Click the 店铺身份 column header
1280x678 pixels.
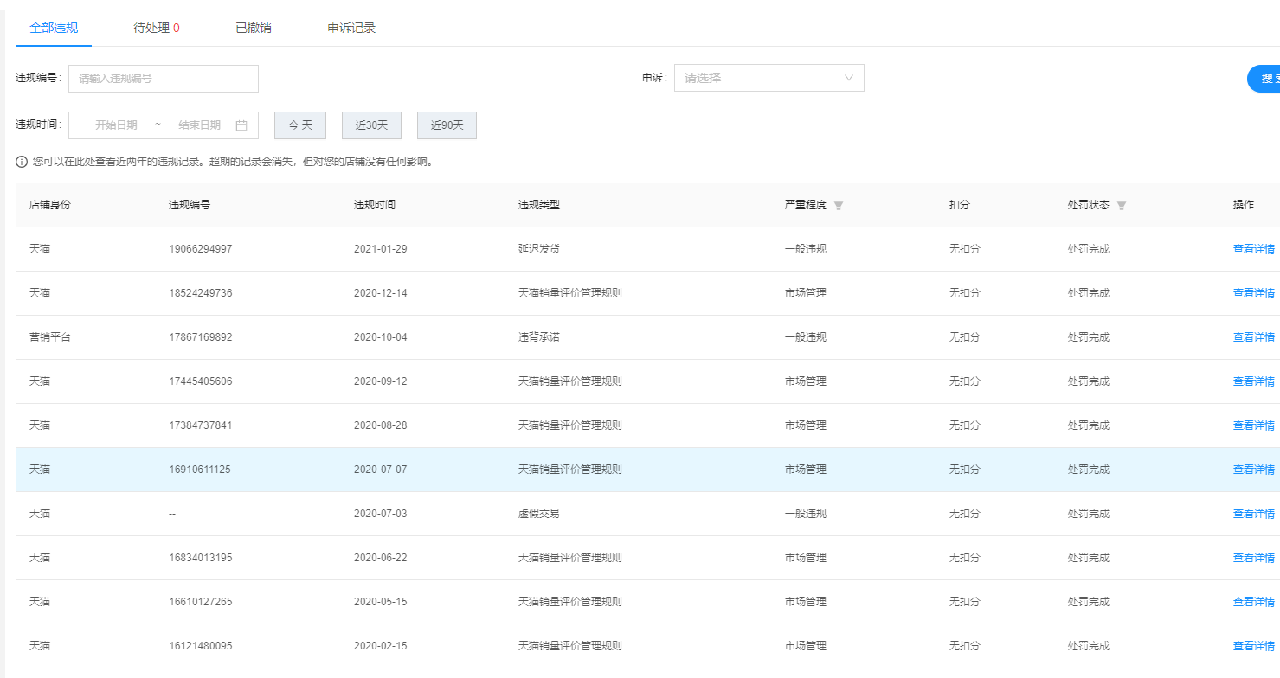(50, 205)
